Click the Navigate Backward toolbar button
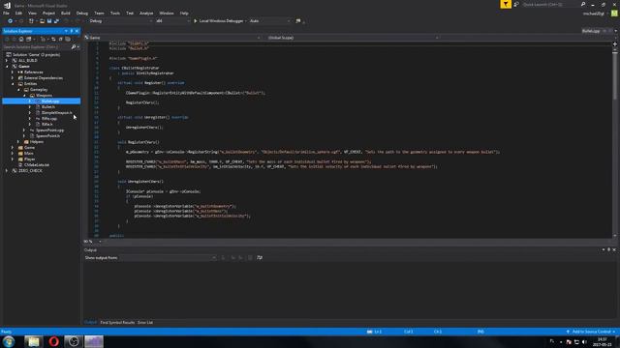 [10, 21]
